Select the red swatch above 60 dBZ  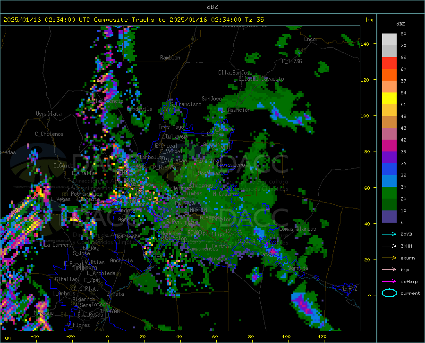click(x=389, y=63)
